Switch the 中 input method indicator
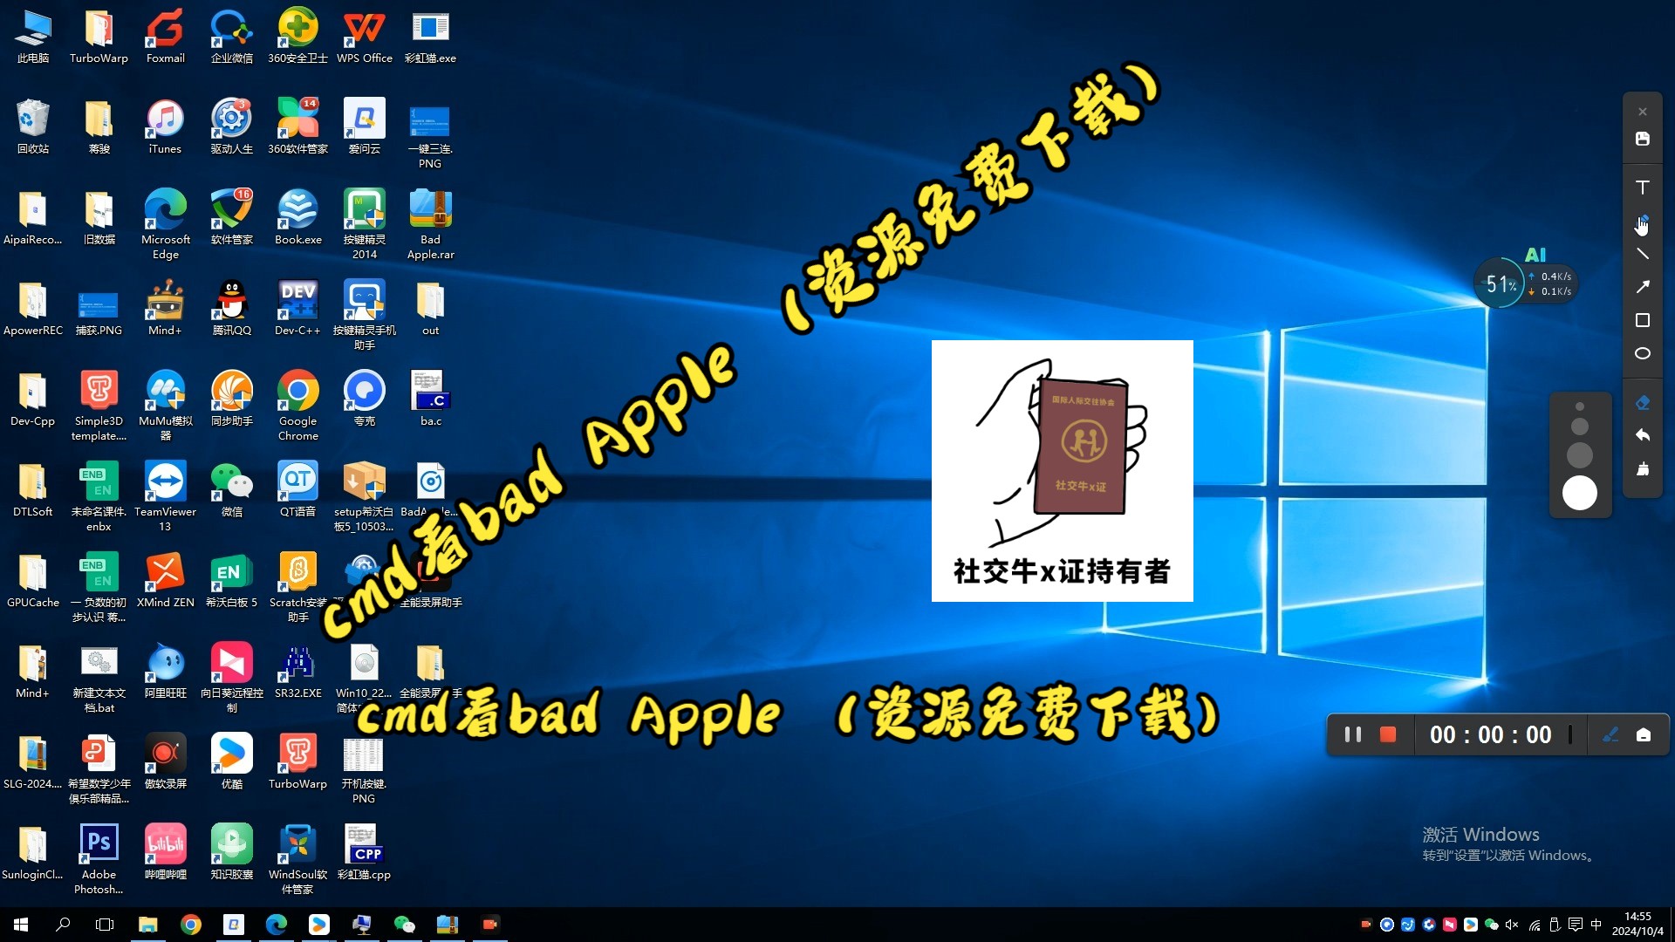 pos(1596,925)
